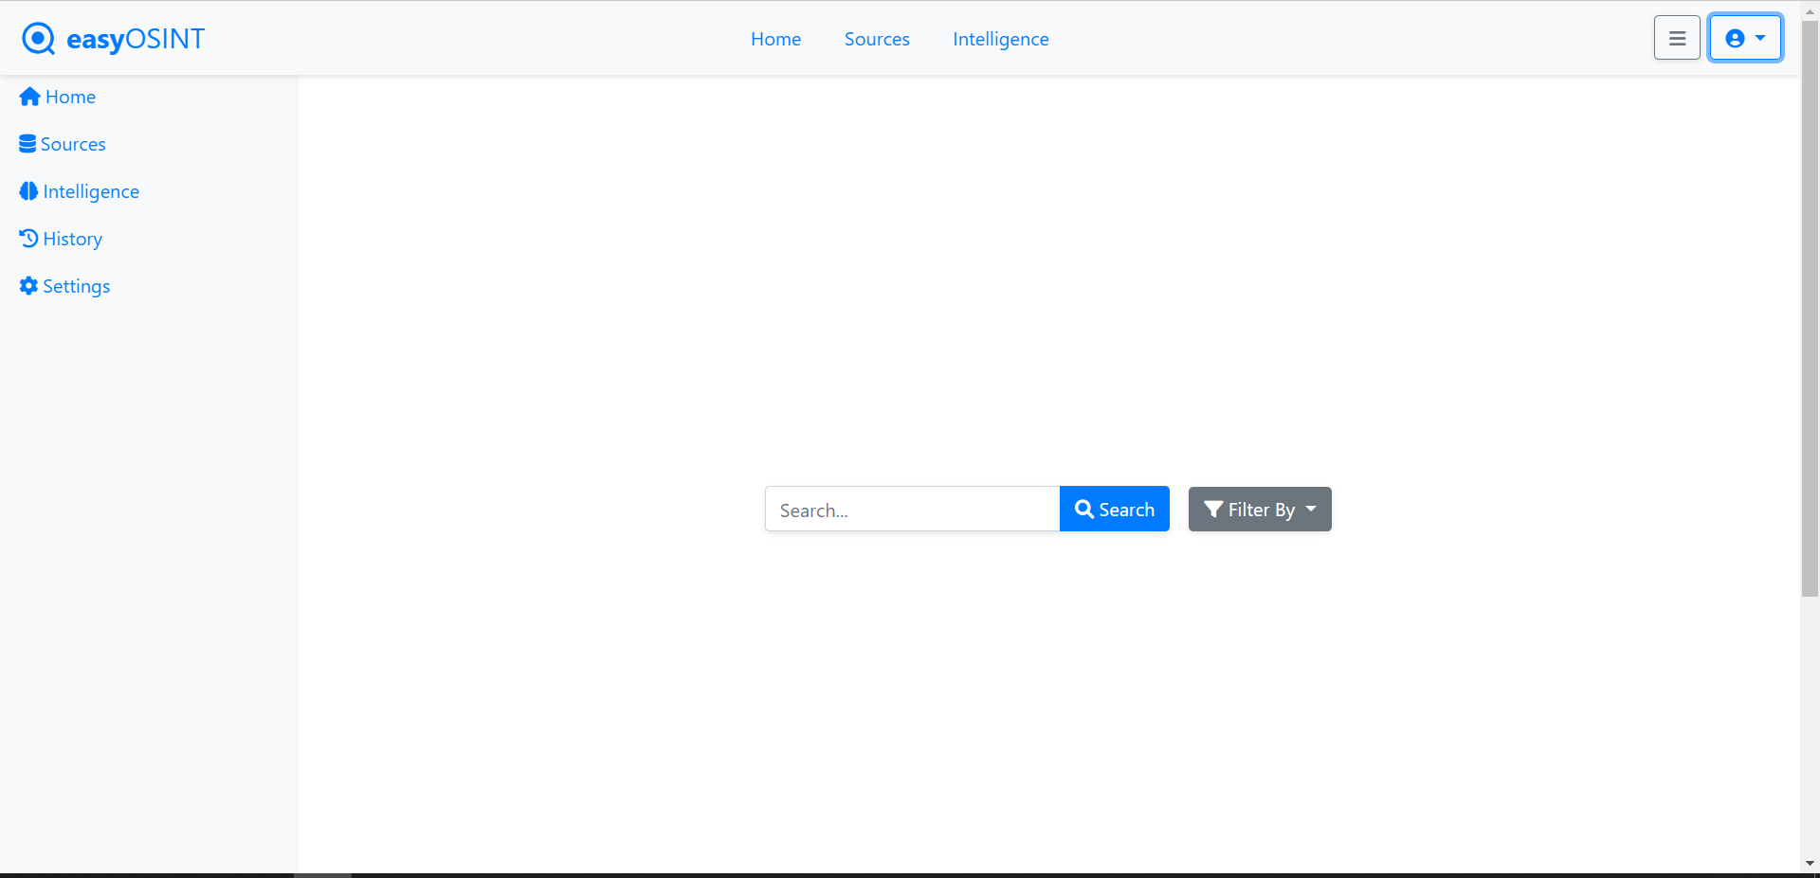Click inside the Search text field
Image resolution: width=1820 pixels, height=878 pixels.
click(x=910, y=509)
